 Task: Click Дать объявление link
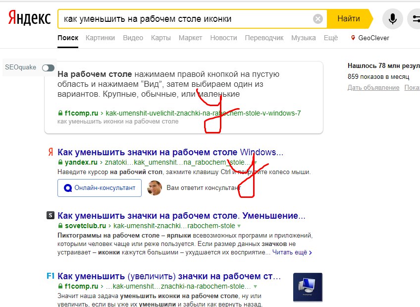coord(373,87)
